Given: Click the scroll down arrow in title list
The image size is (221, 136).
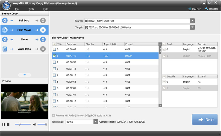Looking at the screenshot, I should coord(160,106).
